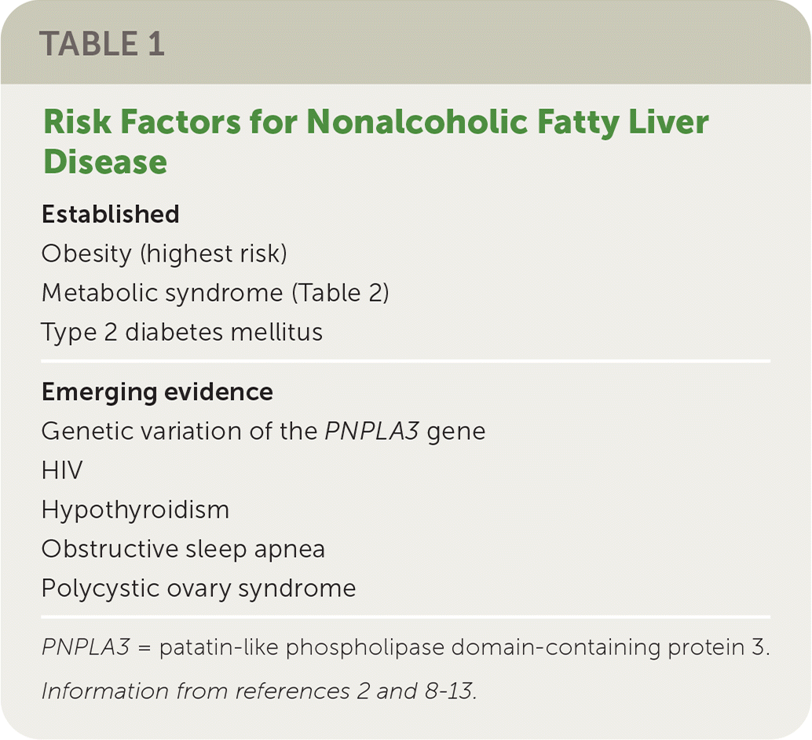Click italic "PNPLA3" in the genetic variation line
This screenshot has width=812, height=740.
point(374,431)
